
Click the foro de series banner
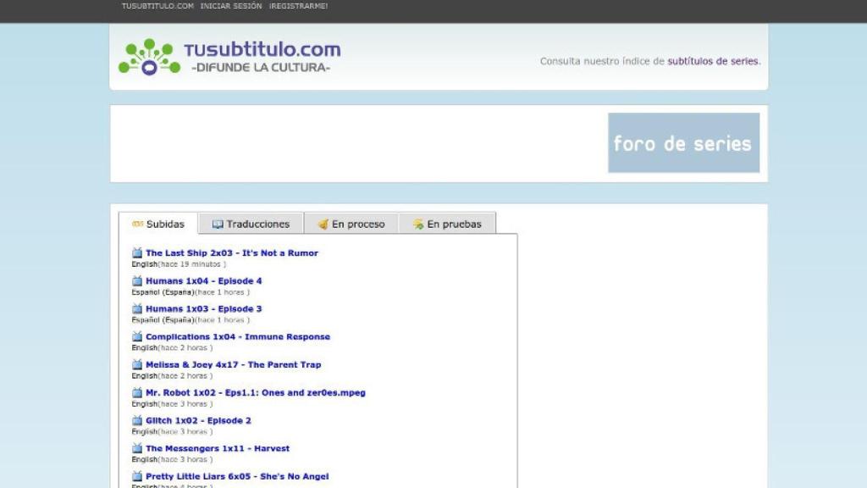[x=683, y=143]
